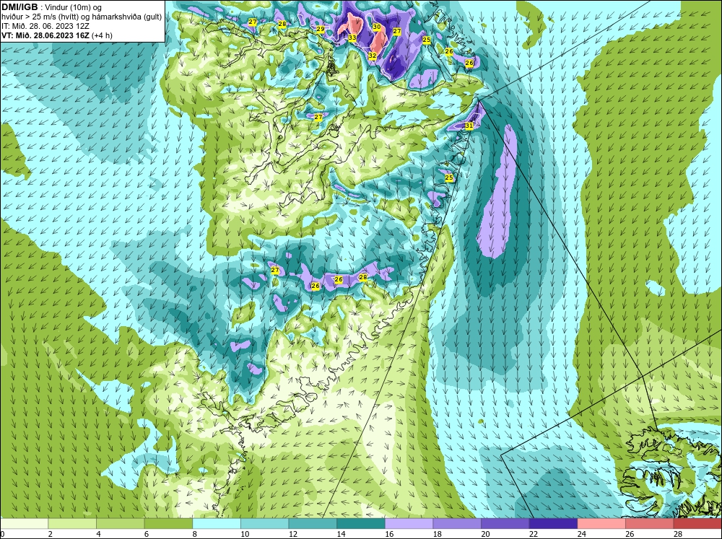
Task: Click the 8–10 m/s light cyan swatch
Action: (x=217, y=524)
